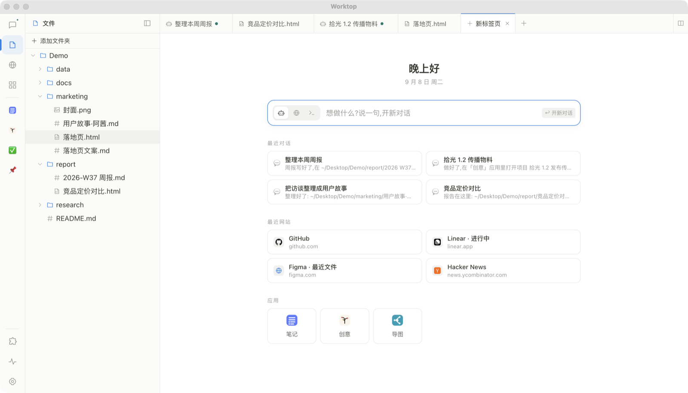Open file 封面.png in tree
Viewport: 688px width, 393px height.
click(92, 110)
